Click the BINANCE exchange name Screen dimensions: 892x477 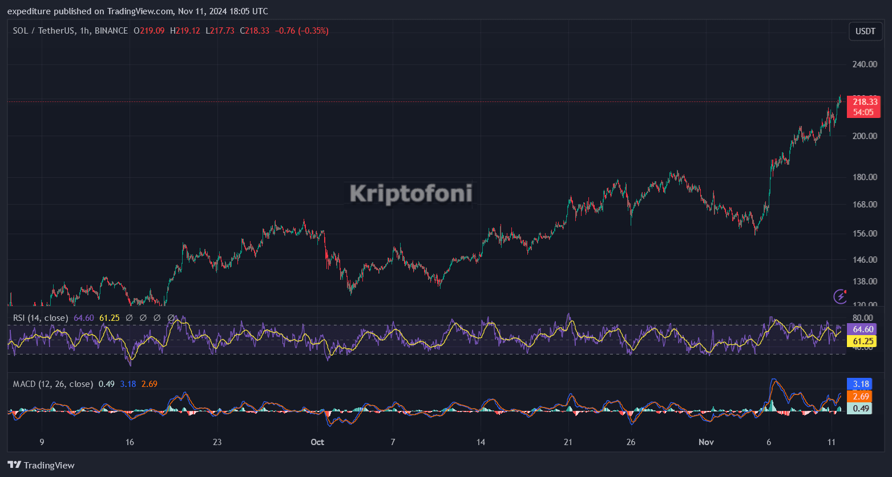coord(111,30)
